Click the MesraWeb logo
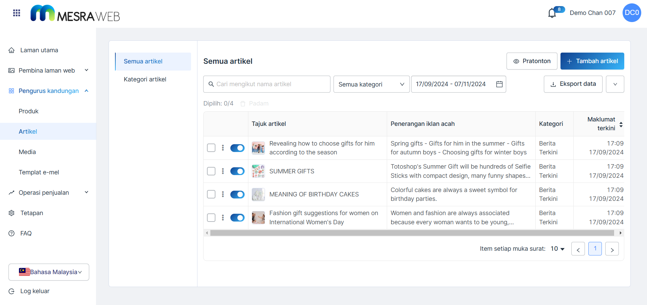The image size is (647, 305). (75, 14)
